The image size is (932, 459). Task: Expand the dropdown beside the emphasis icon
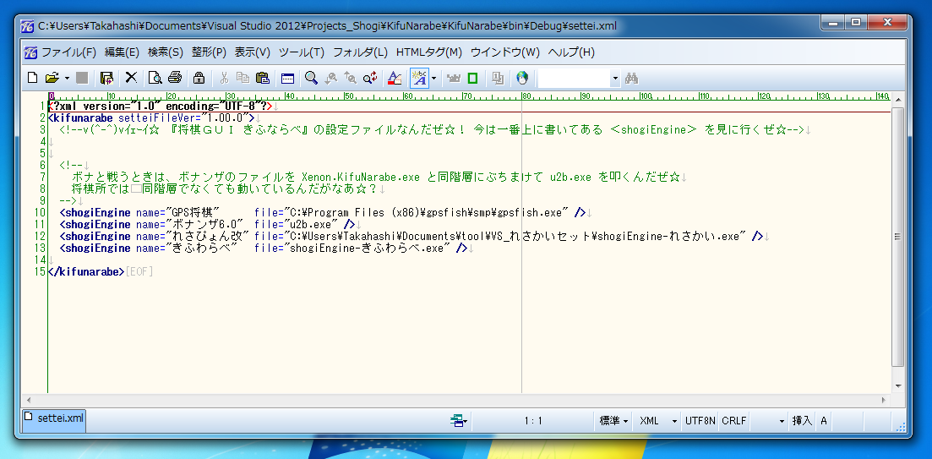434,78
